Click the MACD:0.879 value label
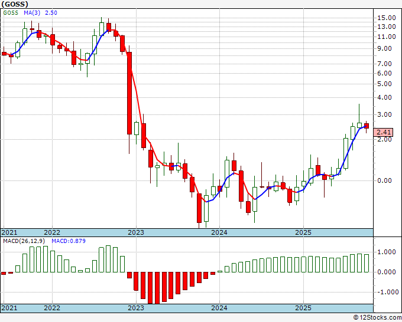This screenshot has width=402, height=322. (x=69, y=241)
